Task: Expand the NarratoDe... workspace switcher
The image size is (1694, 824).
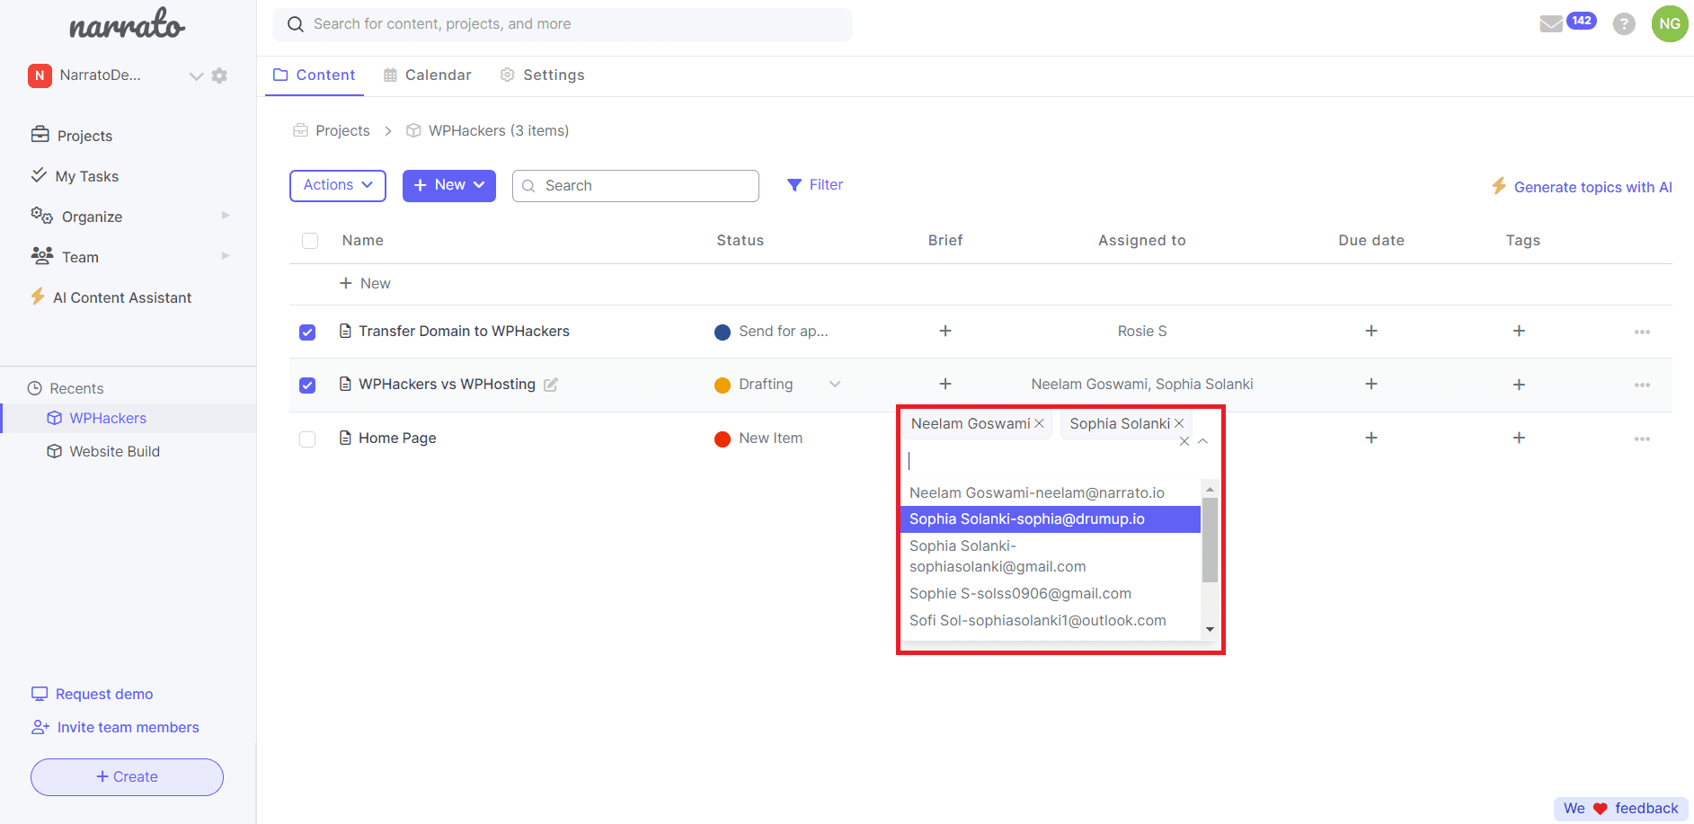Action: tap(196, 75)
